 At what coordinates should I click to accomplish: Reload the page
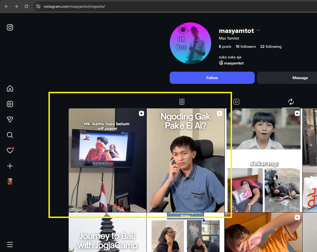tap(26, 6)
